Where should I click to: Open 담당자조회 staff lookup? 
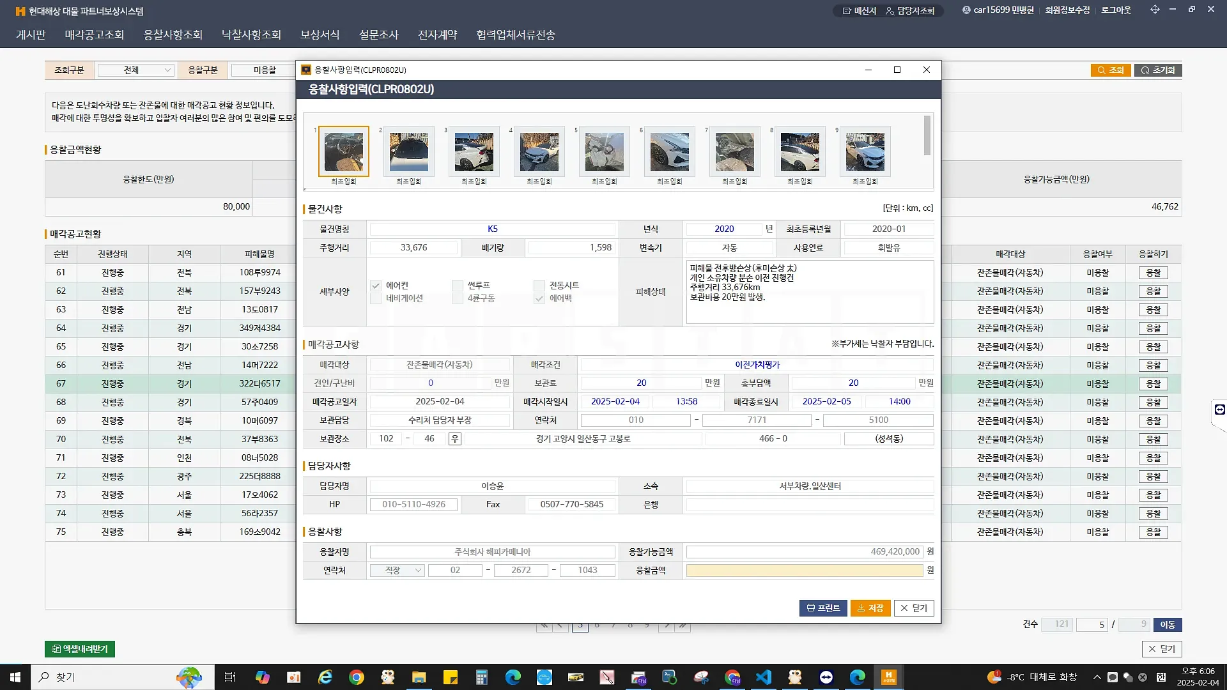point(910,11)
